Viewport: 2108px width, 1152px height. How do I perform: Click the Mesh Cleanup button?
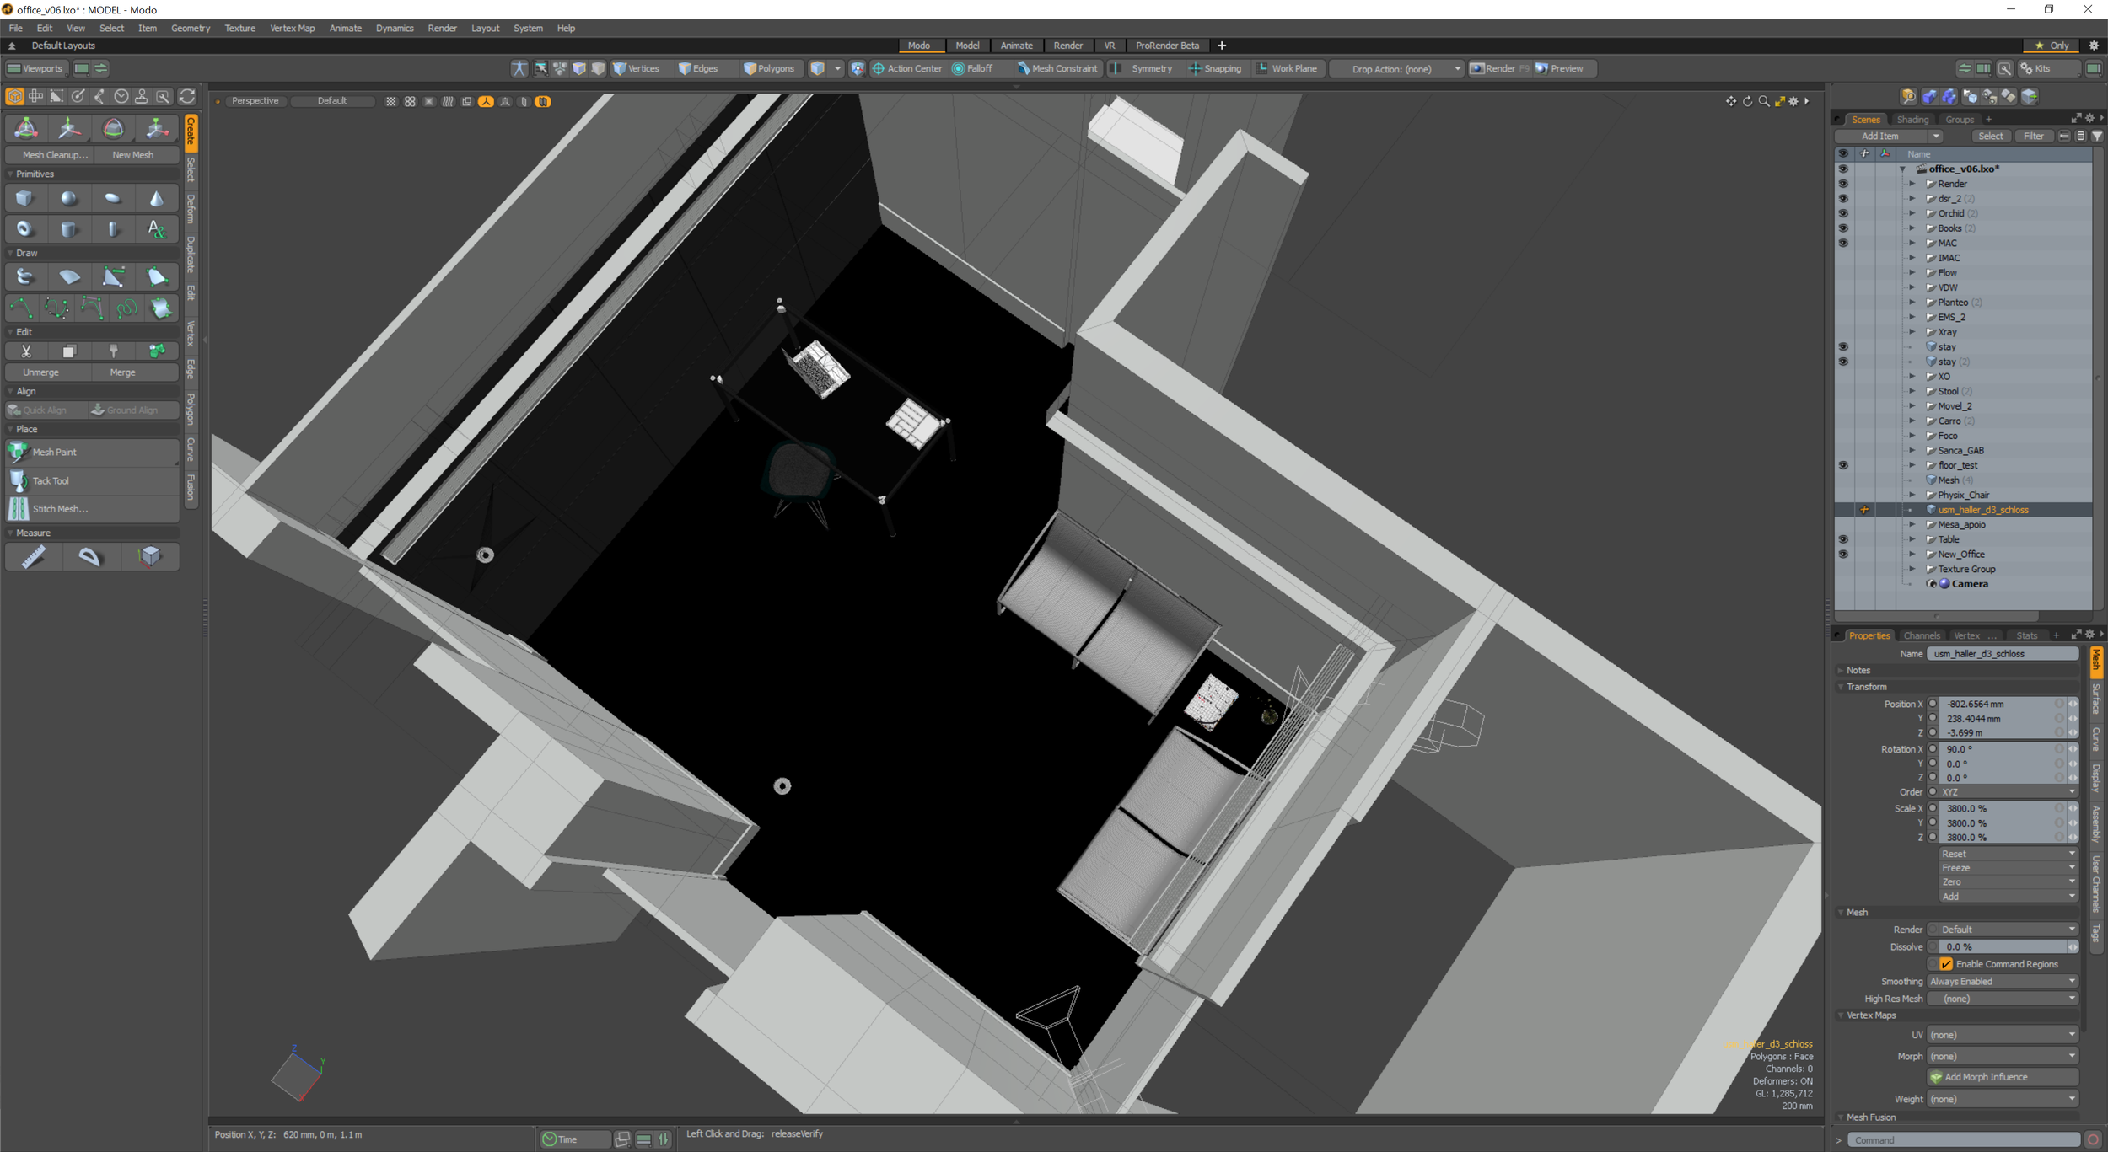point(55,155)
